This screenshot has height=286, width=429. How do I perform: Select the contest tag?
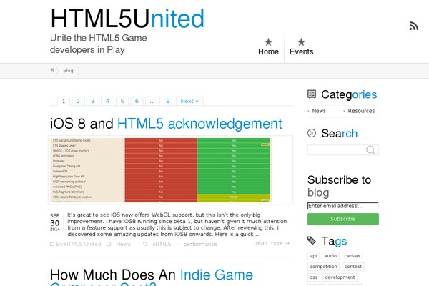click(x=353, y=267)
